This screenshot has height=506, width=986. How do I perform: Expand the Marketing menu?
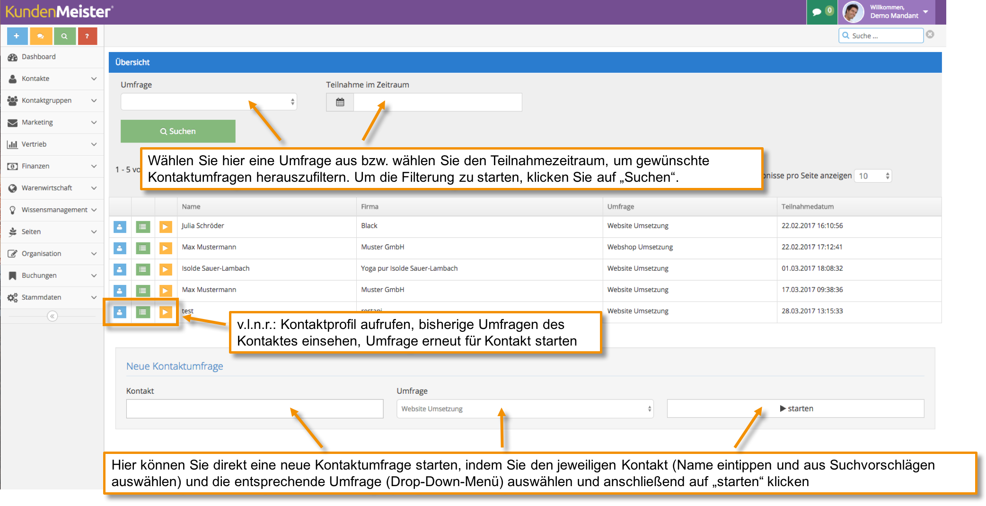(52, 122)
